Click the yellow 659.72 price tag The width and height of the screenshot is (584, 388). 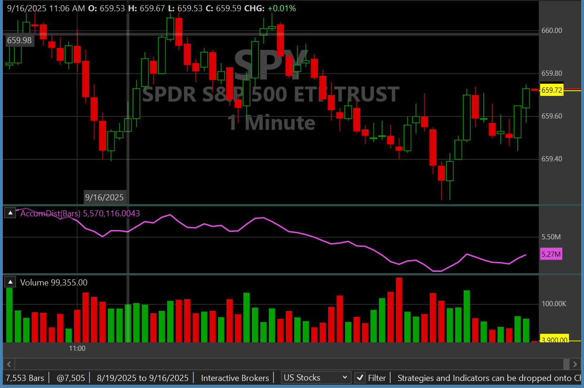point(552,90)
